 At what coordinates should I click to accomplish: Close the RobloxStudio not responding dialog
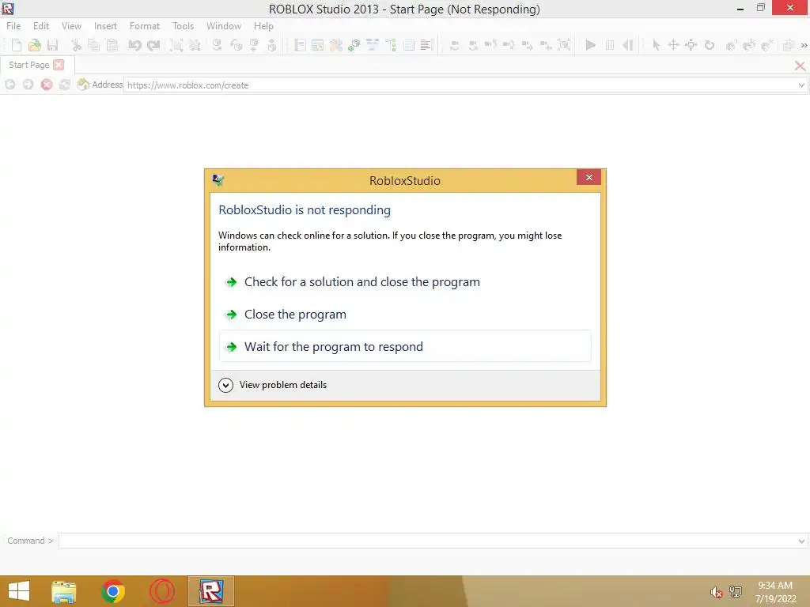click(x=589, y=177)
